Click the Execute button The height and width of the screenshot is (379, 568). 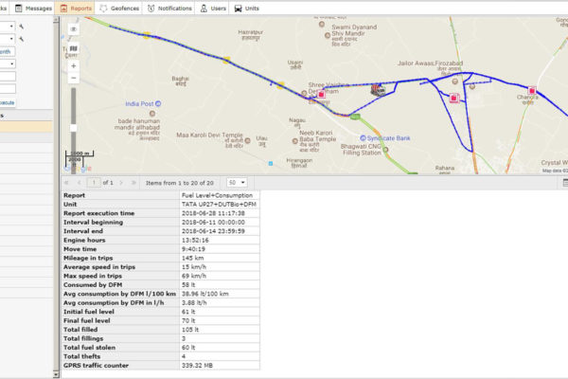click(6, 102)
